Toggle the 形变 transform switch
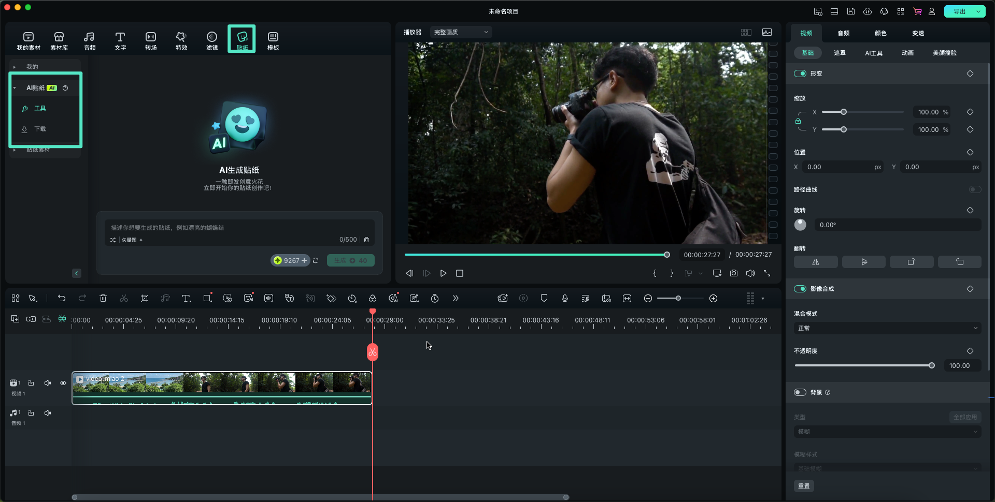The height and width of the screenshot is (502, 995). [x=800, y=73]
